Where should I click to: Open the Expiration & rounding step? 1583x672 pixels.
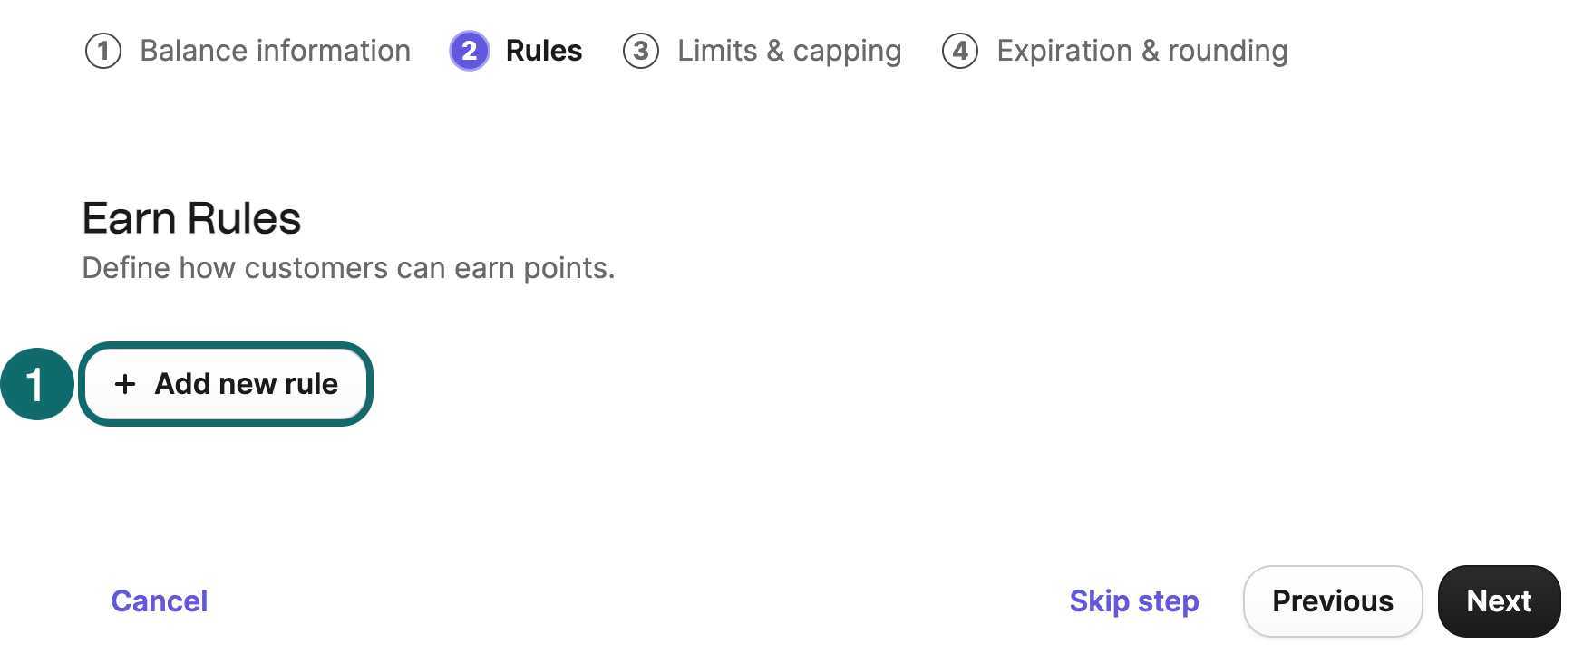1141,51
